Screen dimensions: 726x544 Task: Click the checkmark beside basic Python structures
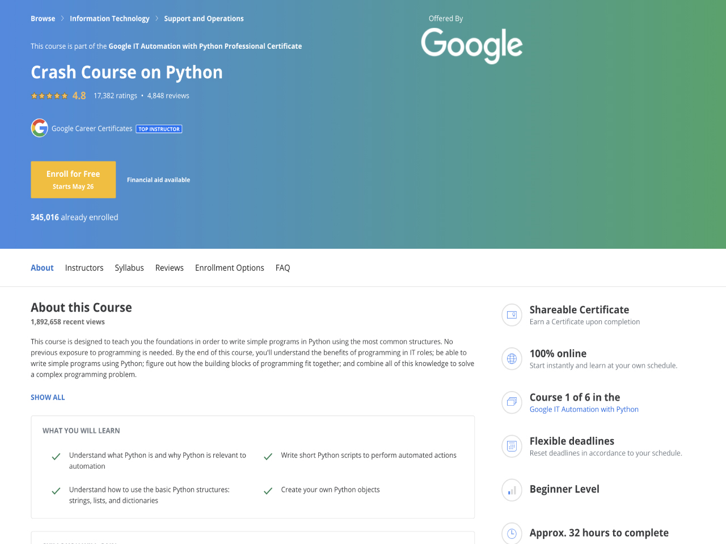tap(56, 491)
